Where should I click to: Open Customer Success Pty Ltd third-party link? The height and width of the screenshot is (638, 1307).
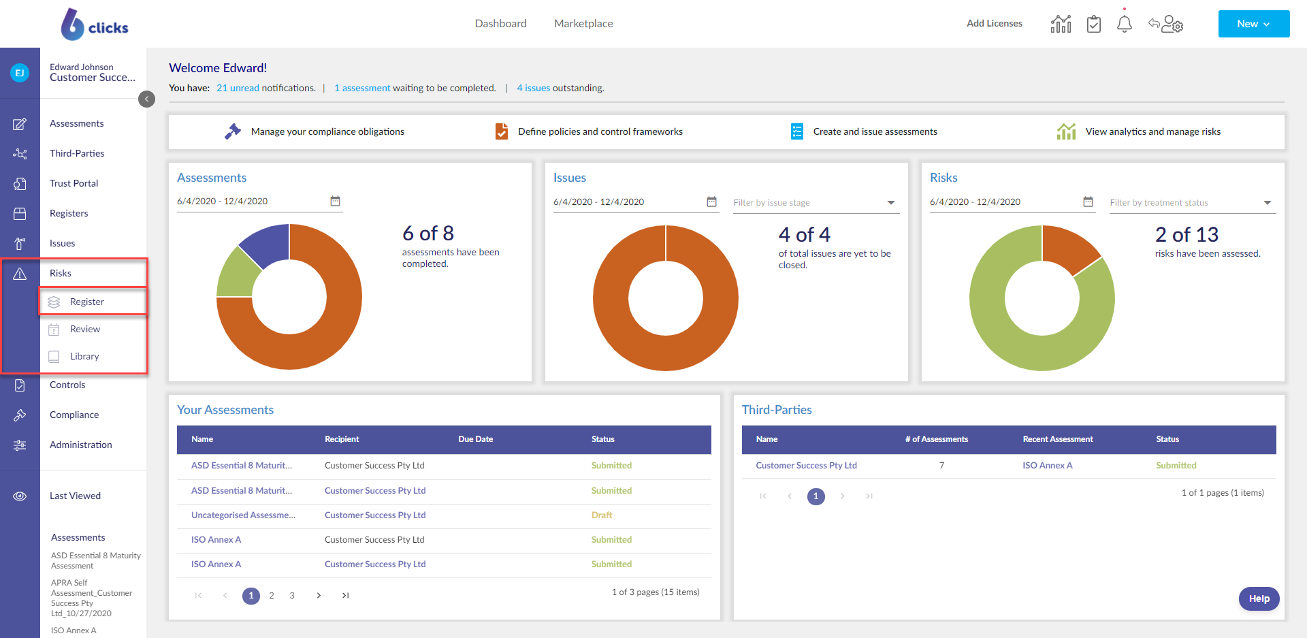click(806, 466)
